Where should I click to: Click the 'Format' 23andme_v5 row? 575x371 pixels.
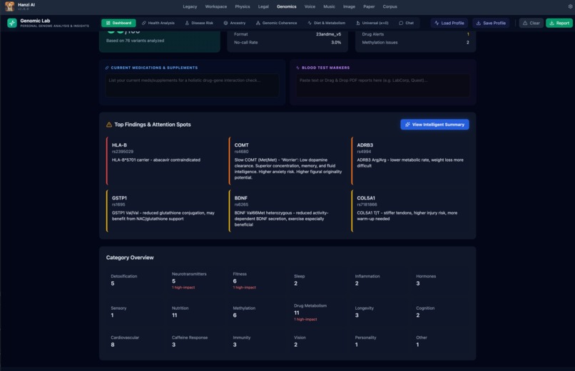(287, 34)
